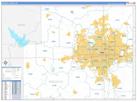Click the compass rose icon
The height and width of the screenshot is (102, 137).
[x=5, y=63]
